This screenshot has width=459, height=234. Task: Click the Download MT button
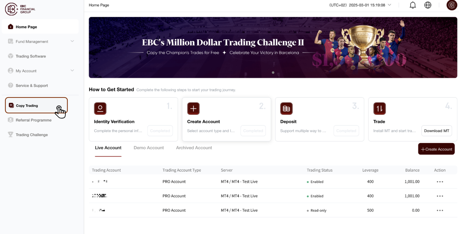[x=437, y=131]
